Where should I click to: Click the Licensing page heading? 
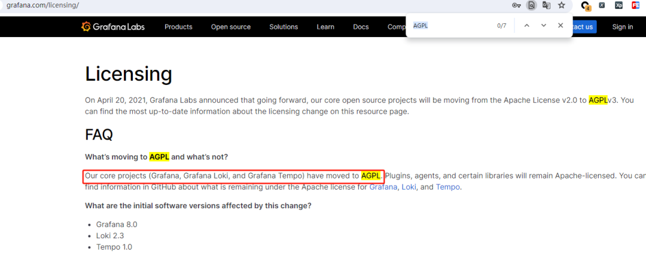129,74
